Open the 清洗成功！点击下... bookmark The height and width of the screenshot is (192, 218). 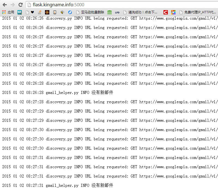(140, 12)
